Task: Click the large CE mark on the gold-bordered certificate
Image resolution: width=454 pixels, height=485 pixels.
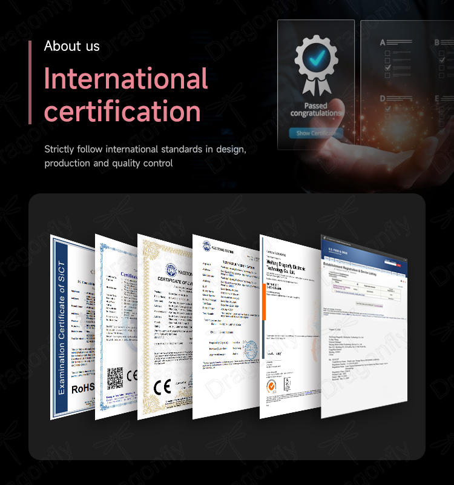Action: pos(162,386)
